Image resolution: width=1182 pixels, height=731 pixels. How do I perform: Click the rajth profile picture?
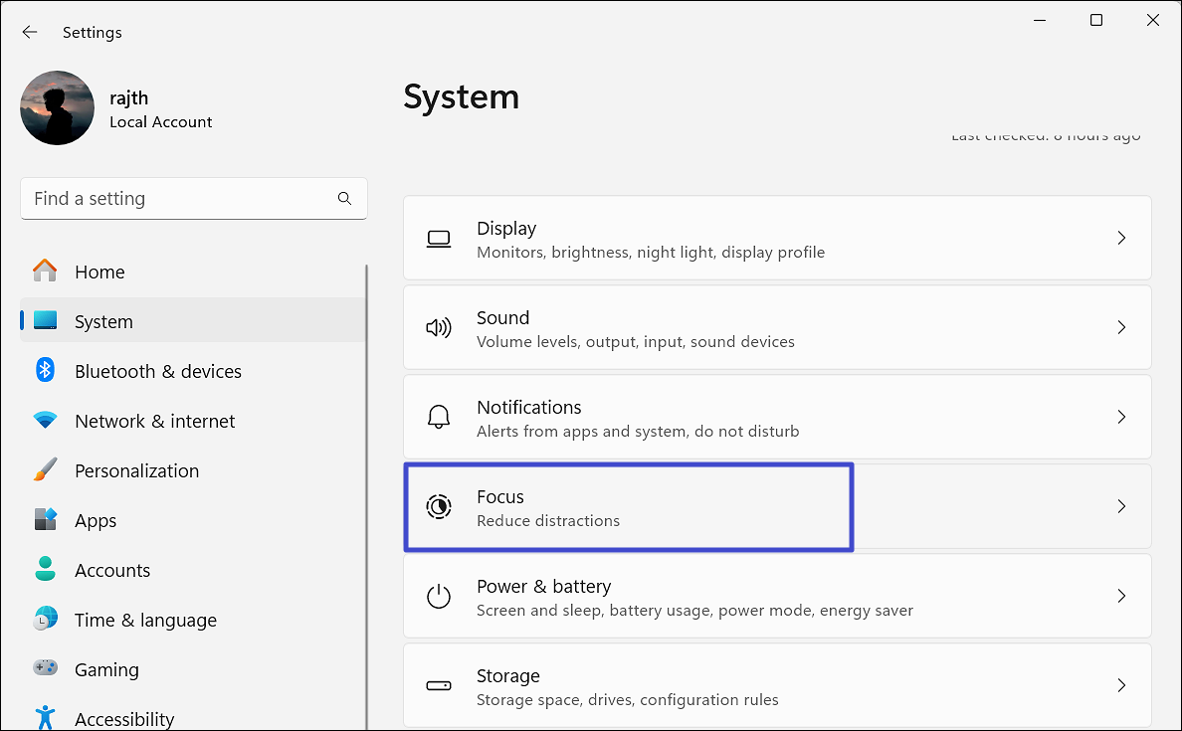click(x=58, y=107)
